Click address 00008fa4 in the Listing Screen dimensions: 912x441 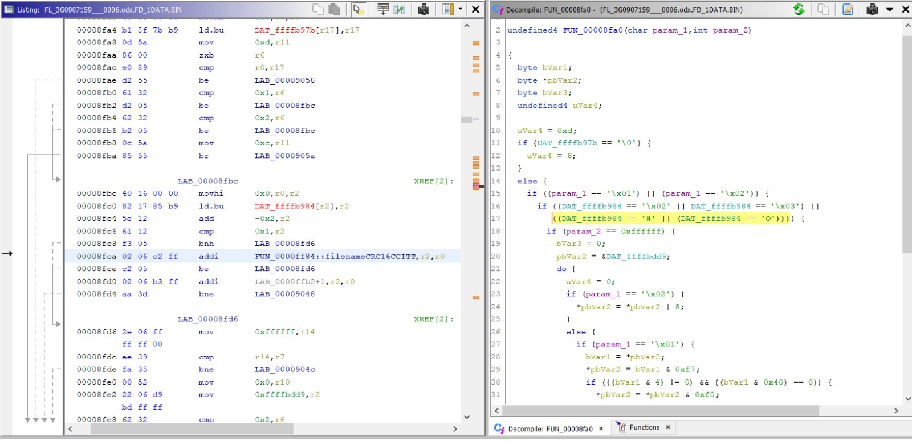pos(96,30)
